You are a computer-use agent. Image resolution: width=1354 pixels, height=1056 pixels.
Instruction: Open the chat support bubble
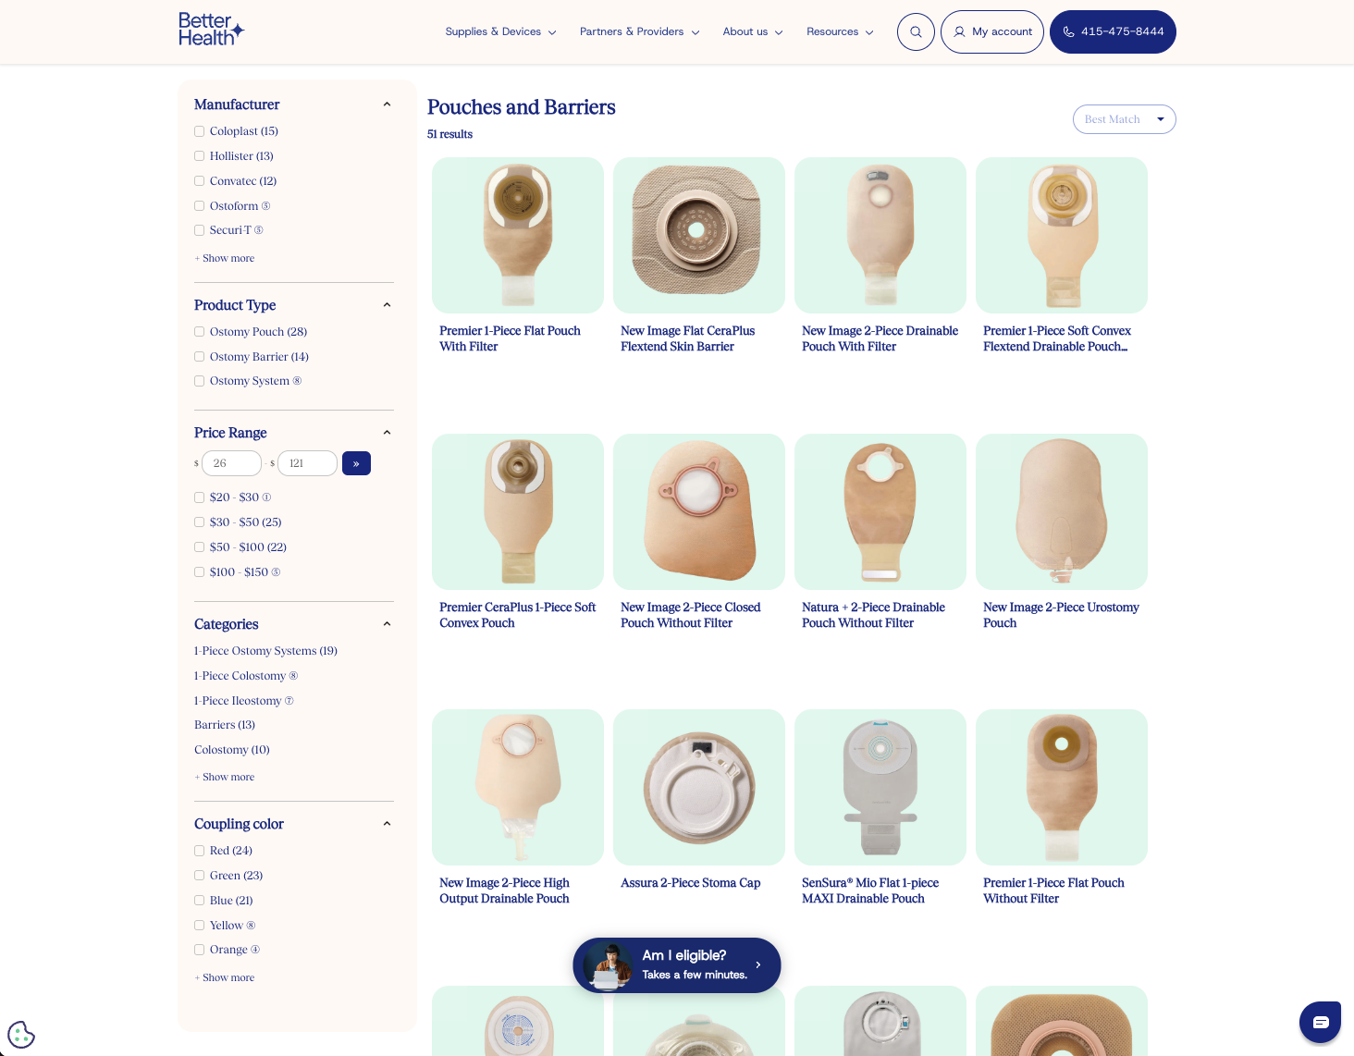coord(1320,1022)
